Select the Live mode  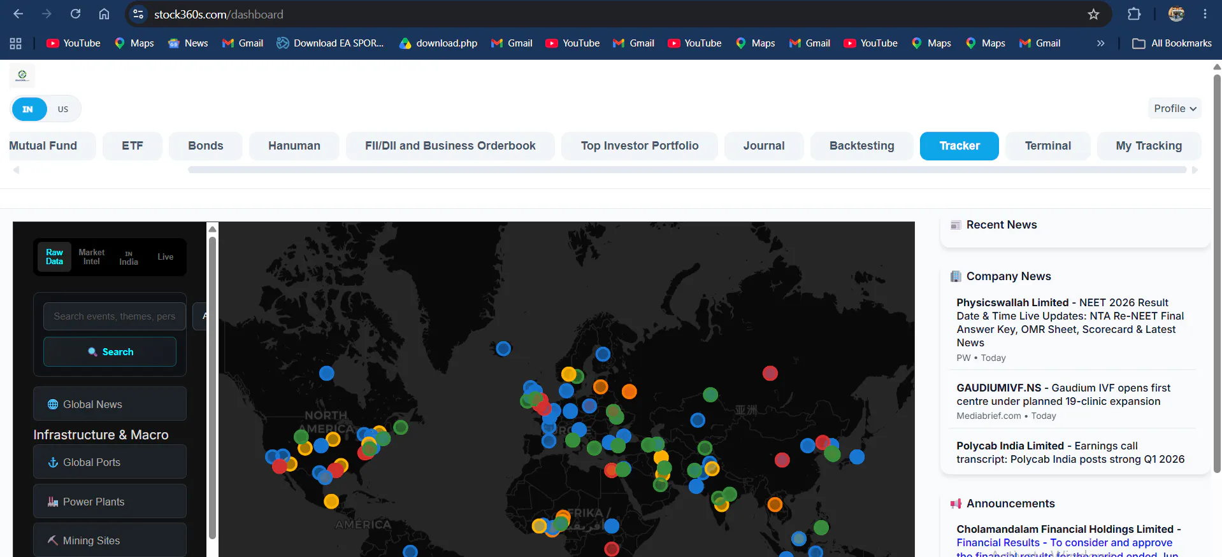coord(166,257)
